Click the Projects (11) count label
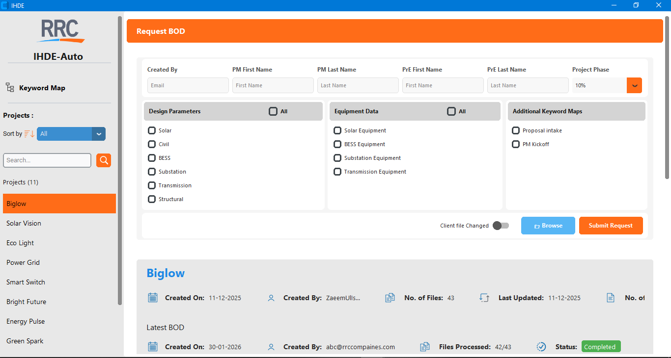Image resolution: width=671 pixels, height=358 pixels. pos(21,182)
